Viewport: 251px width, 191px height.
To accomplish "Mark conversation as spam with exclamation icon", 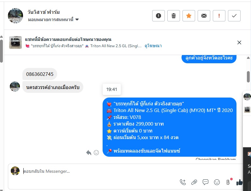I will [158, 16].
